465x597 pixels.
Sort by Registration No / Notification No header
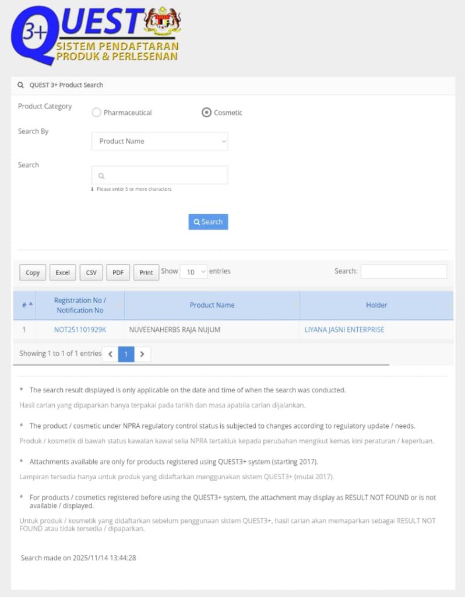coord(80,305)
